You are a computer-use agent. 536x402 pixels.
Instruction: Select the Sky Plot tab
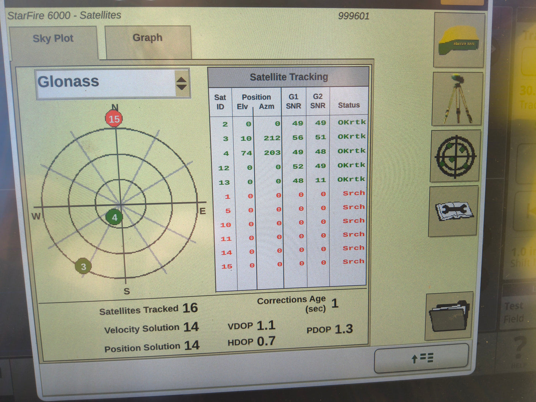click(53, 38)
